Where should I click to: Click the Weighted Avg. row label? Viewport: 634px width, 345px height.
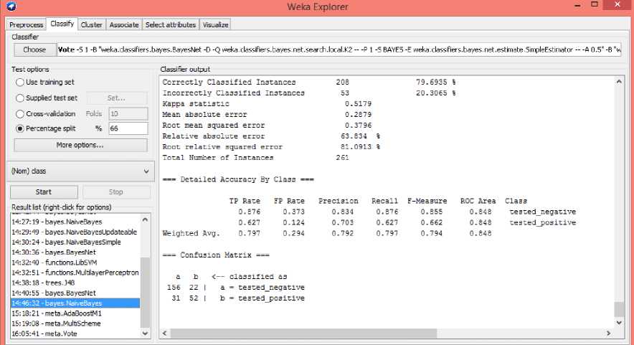191,233
